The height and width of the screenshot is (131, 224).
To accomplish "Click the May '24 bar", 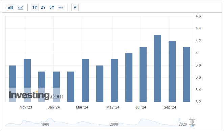I will 114,80.
